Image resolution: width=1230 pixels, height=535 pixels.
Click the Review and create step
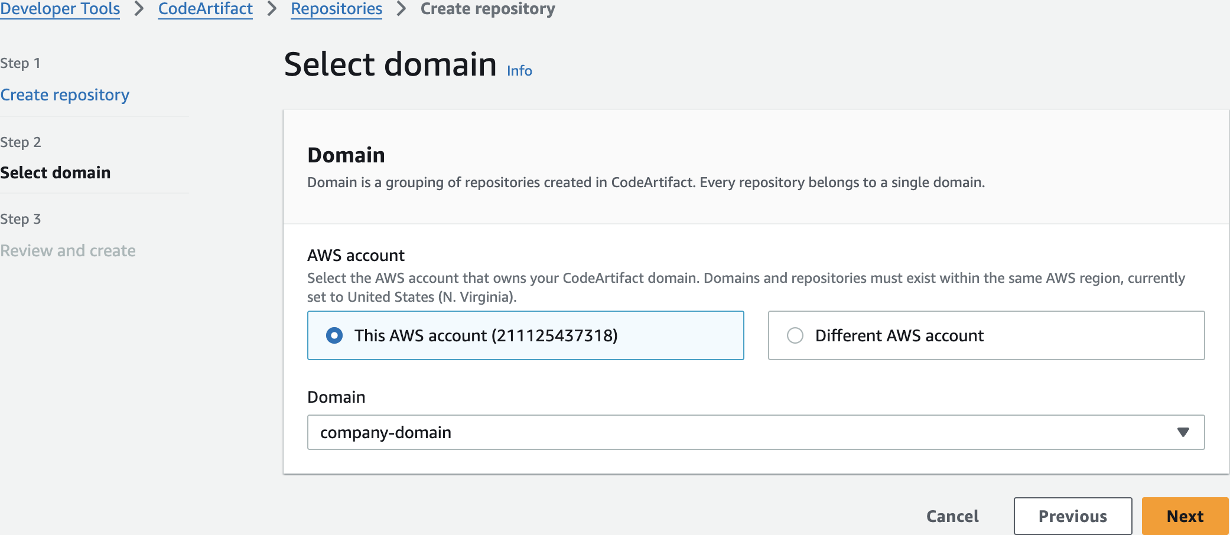coord(68,251)
